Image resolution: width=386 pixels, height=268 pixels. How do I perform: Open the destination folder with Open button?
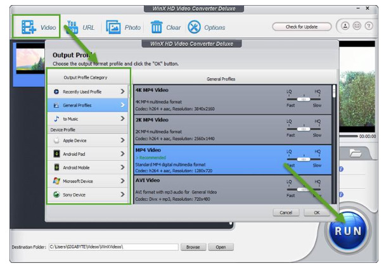click(221, 247)
